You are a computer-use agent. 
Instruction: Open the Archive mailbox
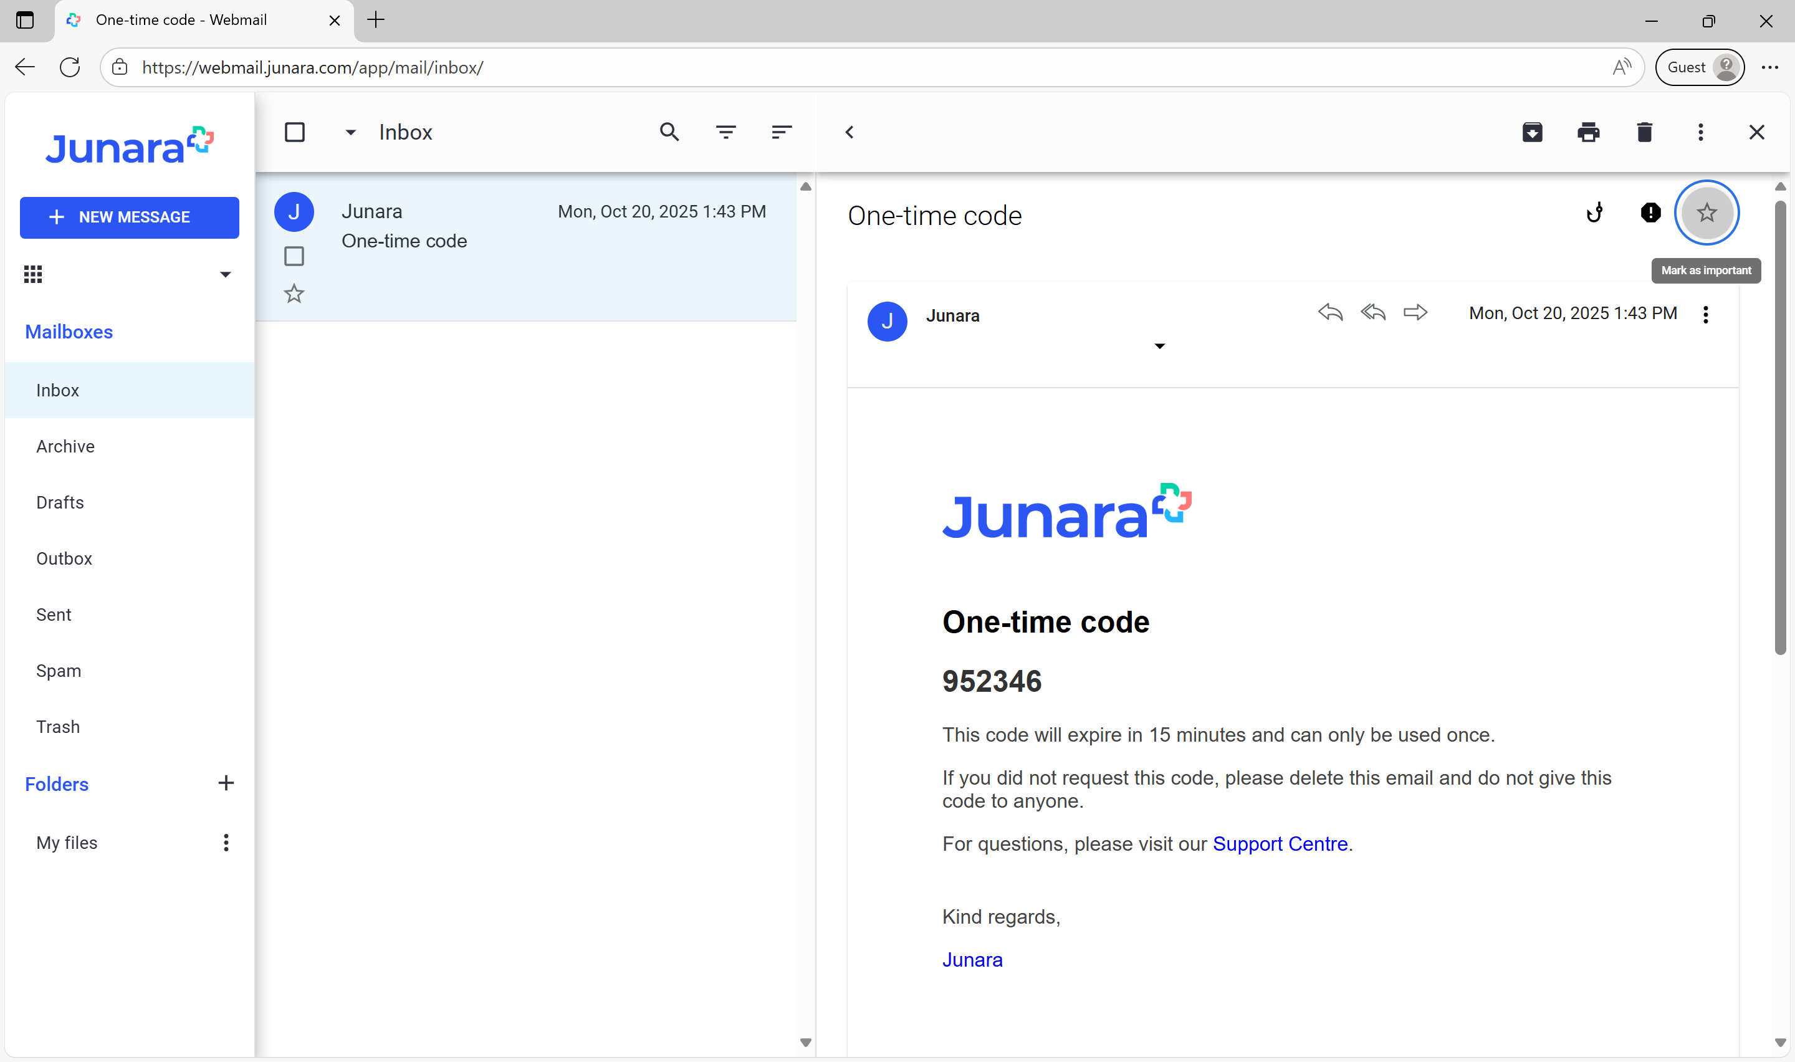point(130,447)
